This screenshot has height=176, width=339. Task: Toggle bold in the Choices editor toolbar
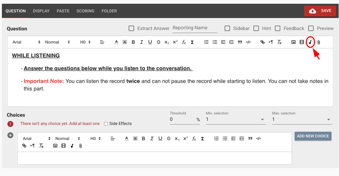pyautogui.click(x=143, y=138)
